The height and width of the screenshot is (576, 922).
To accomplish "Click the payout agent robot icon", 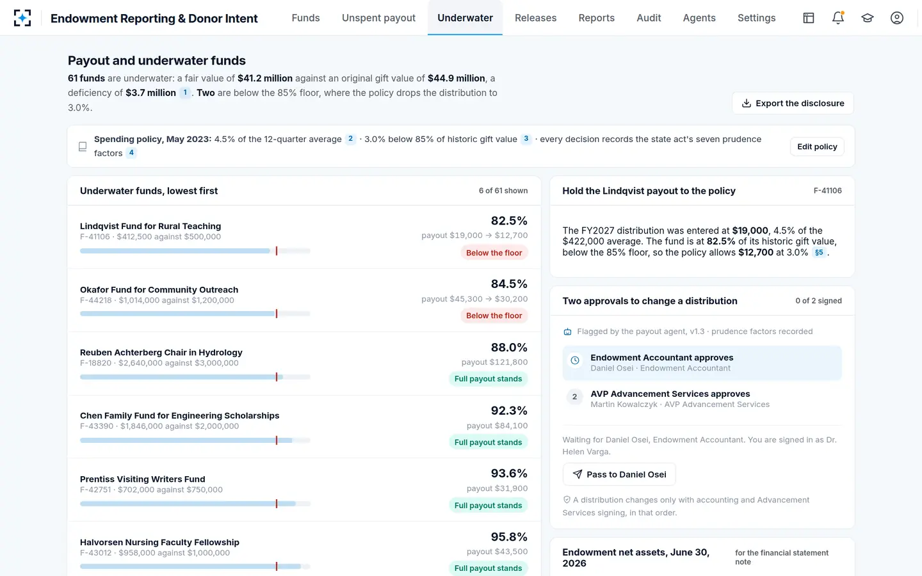I will [567, 332].
